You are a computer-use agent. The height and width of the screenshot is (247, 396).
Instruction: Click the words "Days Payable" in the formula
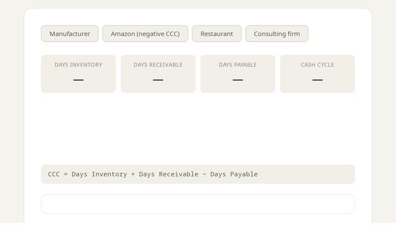point(234,174)
